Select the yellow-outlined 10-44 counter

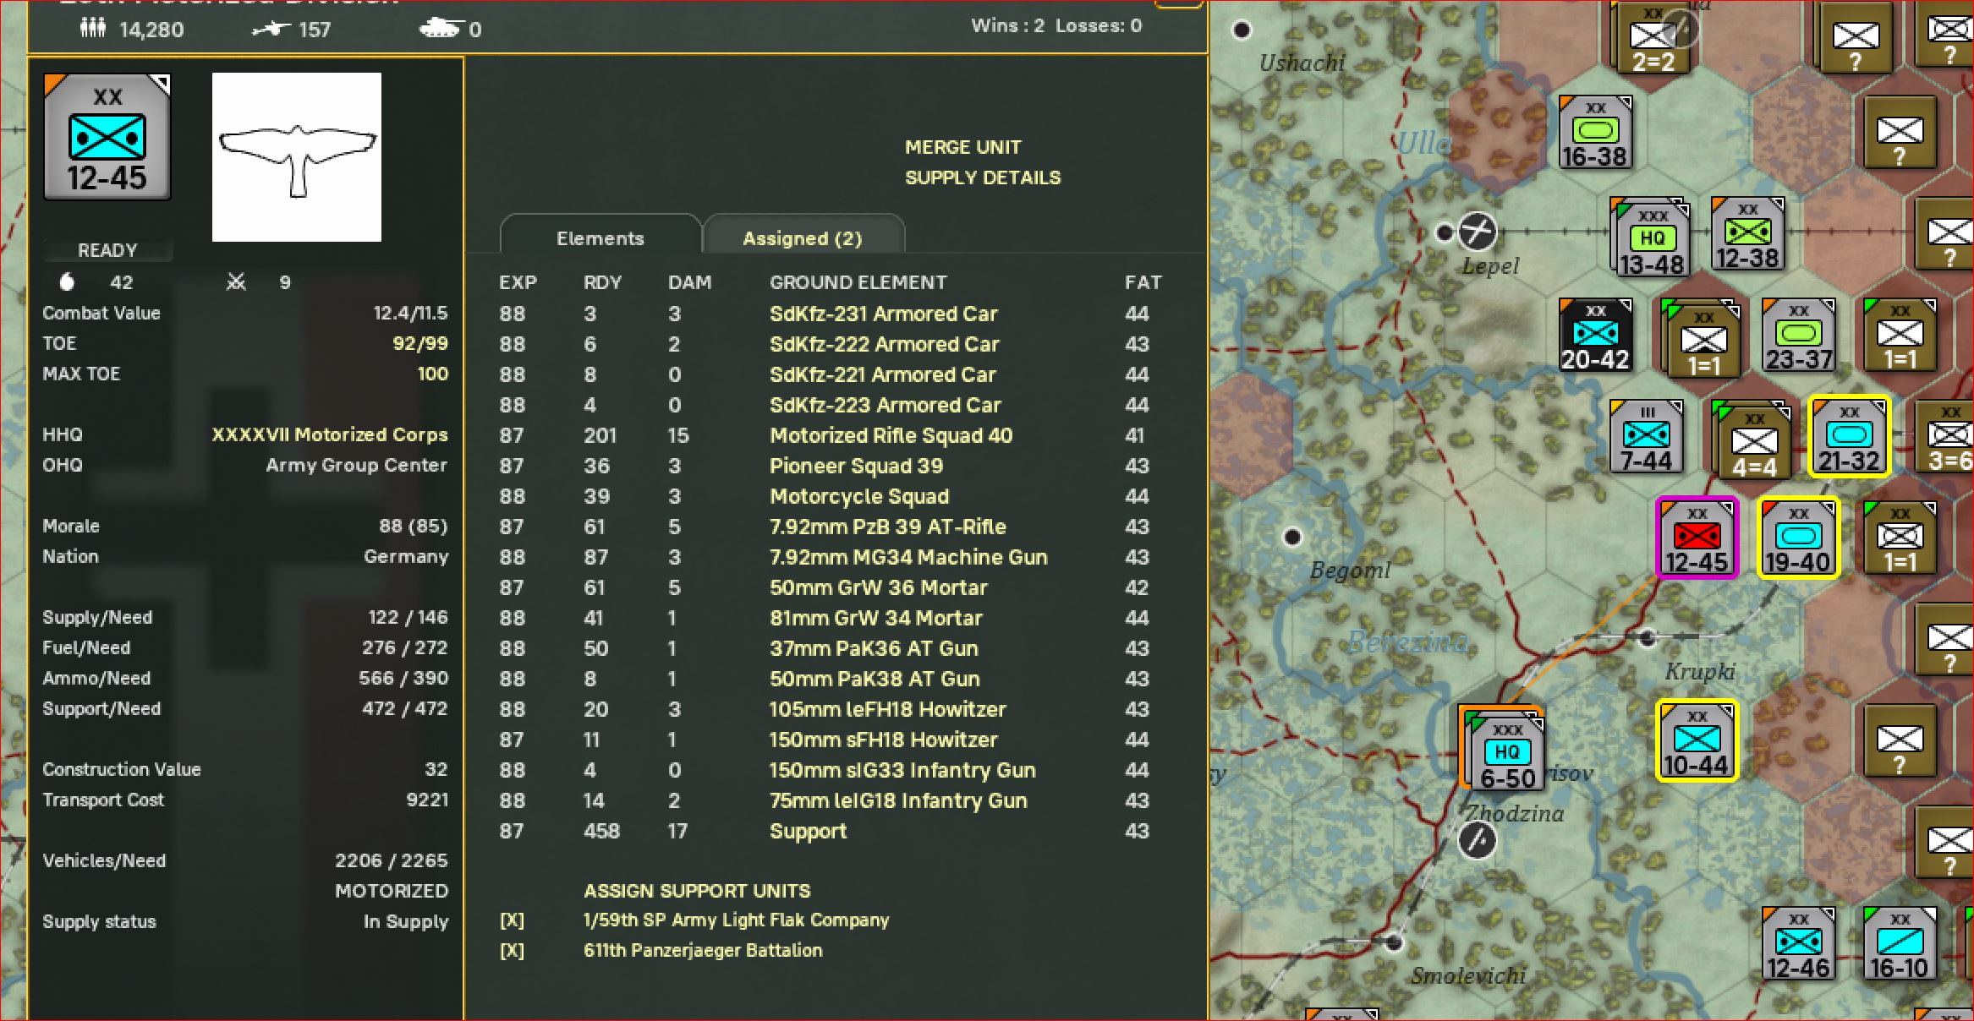pos(1697,741)
